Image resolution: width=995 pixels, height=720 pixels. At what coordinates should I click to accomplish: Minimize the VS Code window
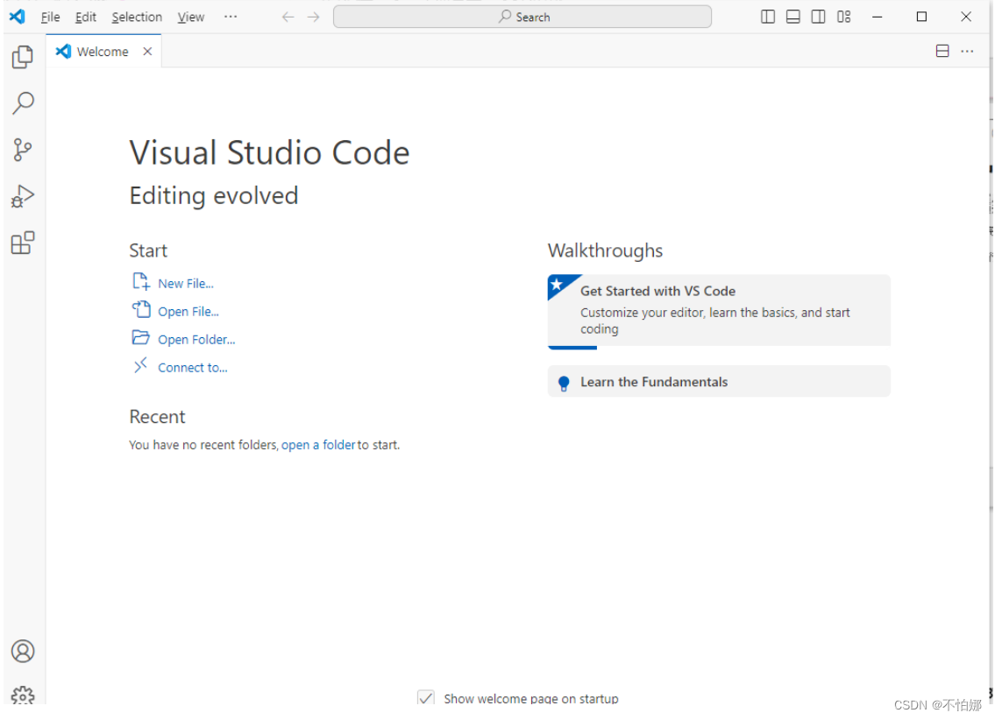coord(878,18)
